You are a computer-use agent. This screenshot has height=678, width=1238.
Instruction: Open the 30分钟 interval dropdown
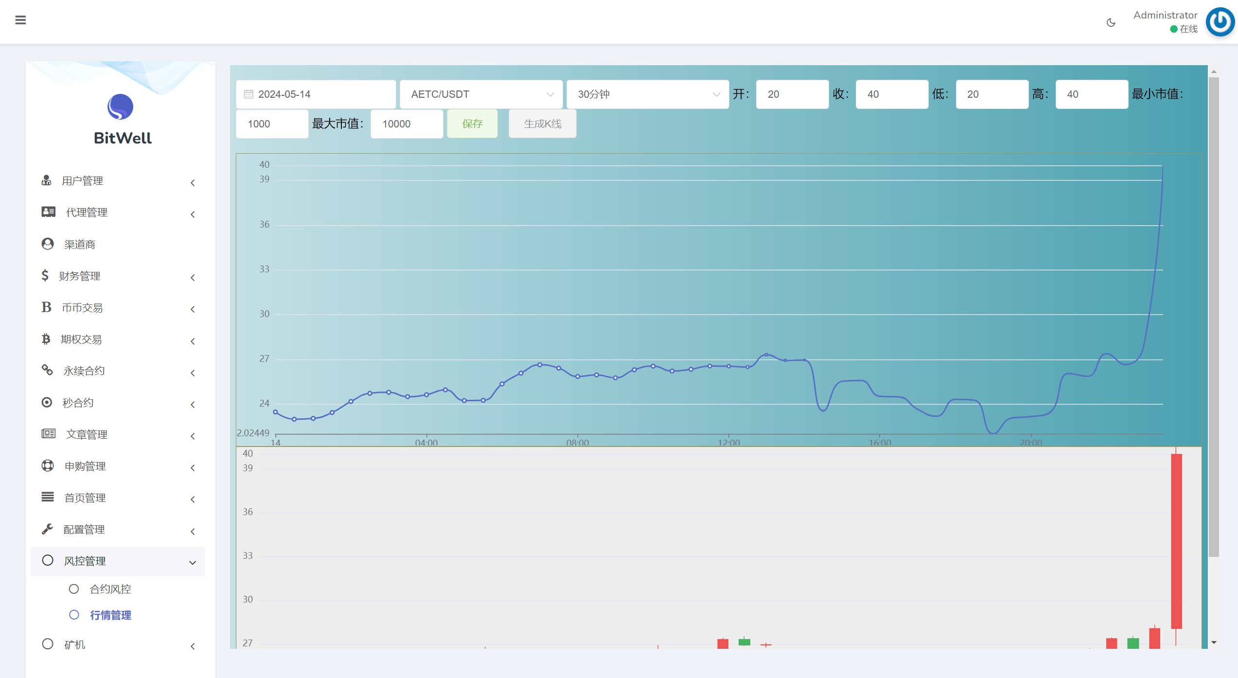(x=647, y=94)
